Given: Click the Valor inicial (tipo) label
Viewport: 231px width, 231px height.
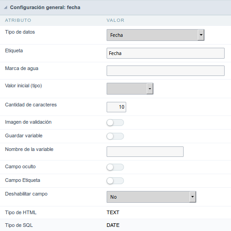Looking at the screenshot, I should pos(23,86).
